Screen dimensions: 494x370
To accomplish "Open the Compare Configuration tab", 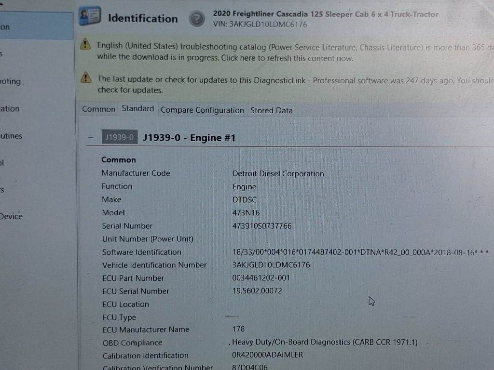I will tap(202, 110).
